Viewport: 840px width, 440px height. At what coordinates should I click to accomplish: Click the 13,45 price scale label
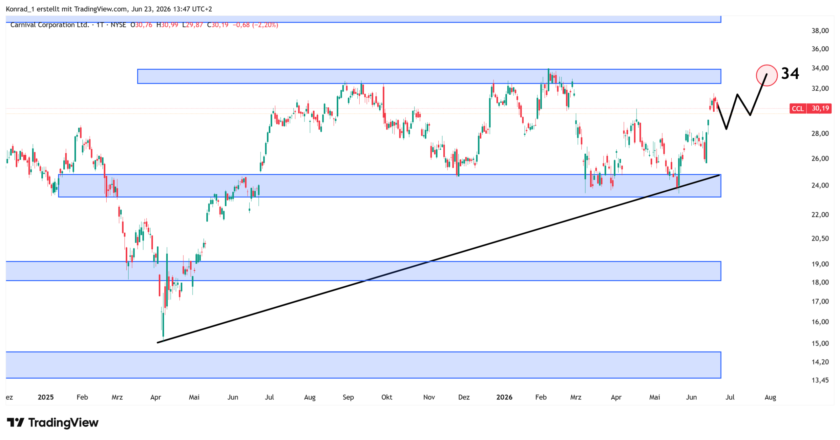tap(820, 380)
